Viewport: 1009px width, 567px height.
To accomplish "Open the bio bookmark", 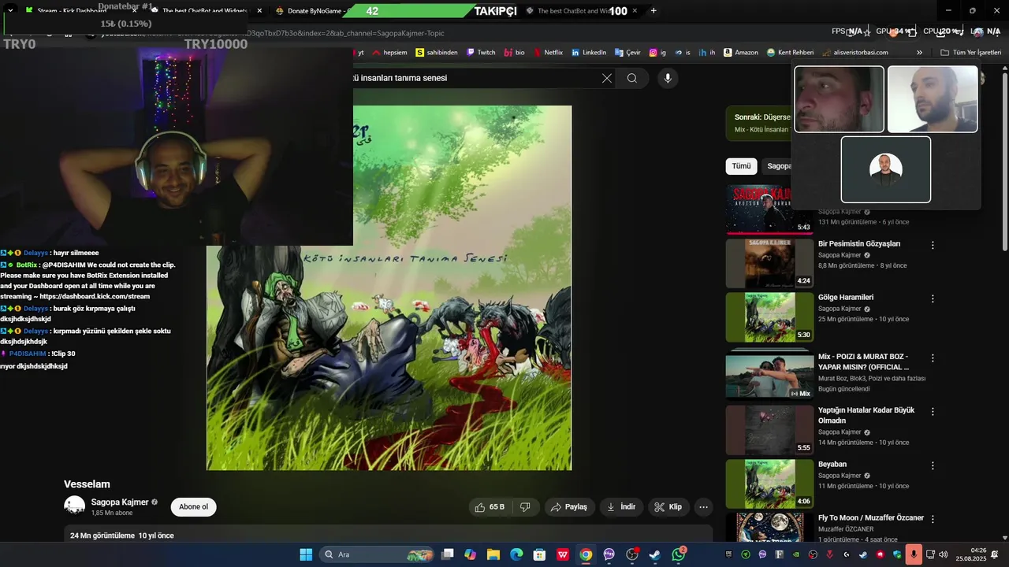I will 514,53.
